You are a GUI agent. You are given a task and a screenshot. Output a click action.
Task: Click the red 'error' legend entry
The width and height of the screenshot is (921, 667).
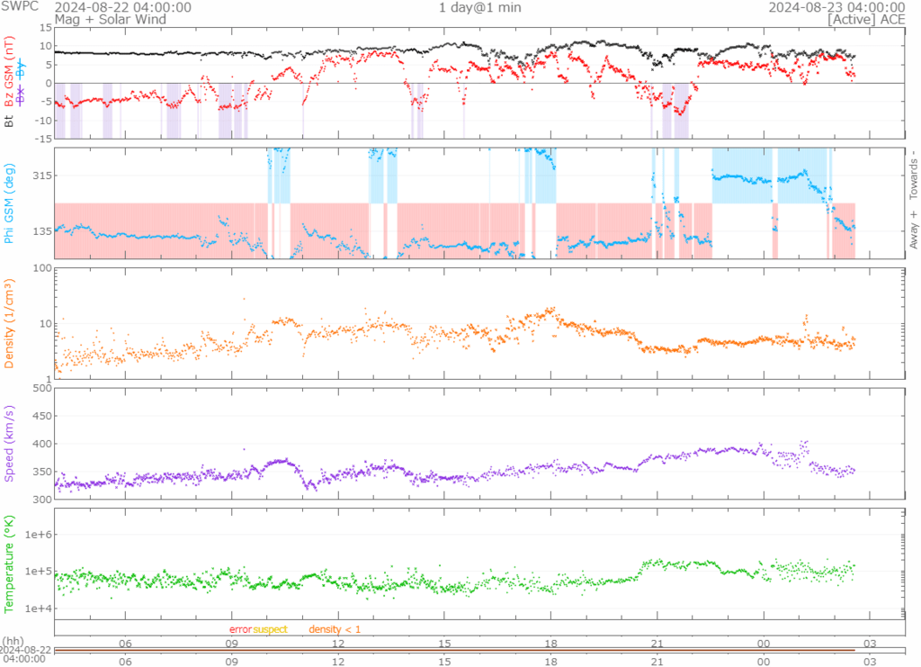pyautogui.click(x=240, y=628)
